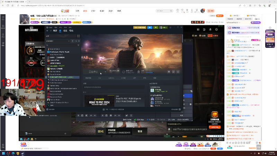Click recent activity clock icon in Steam library

point(76,41)
